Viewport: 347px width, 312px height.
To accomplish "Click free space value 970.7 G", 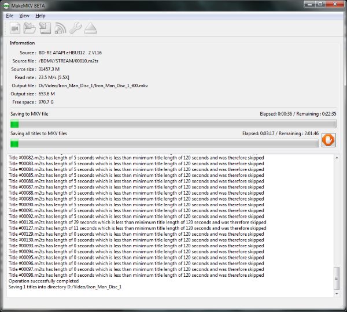I will point(46,102).
